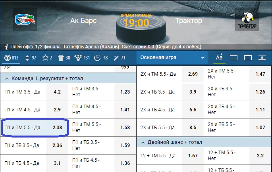Viewport: 272px width, 172px height.
Task: Click the Ак Барс team name
Action: pos(83,21)
